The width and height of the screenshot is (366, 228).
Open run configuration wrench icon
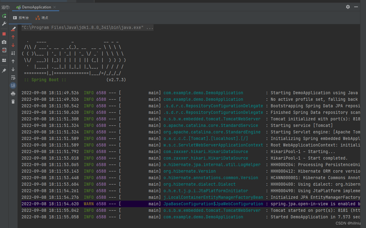click(4, 24)
